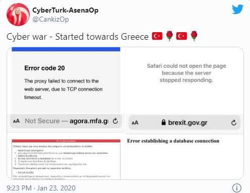Open the AA reader menu near brexit.gov.gr

pyautogui.click(x=135, y=123)
